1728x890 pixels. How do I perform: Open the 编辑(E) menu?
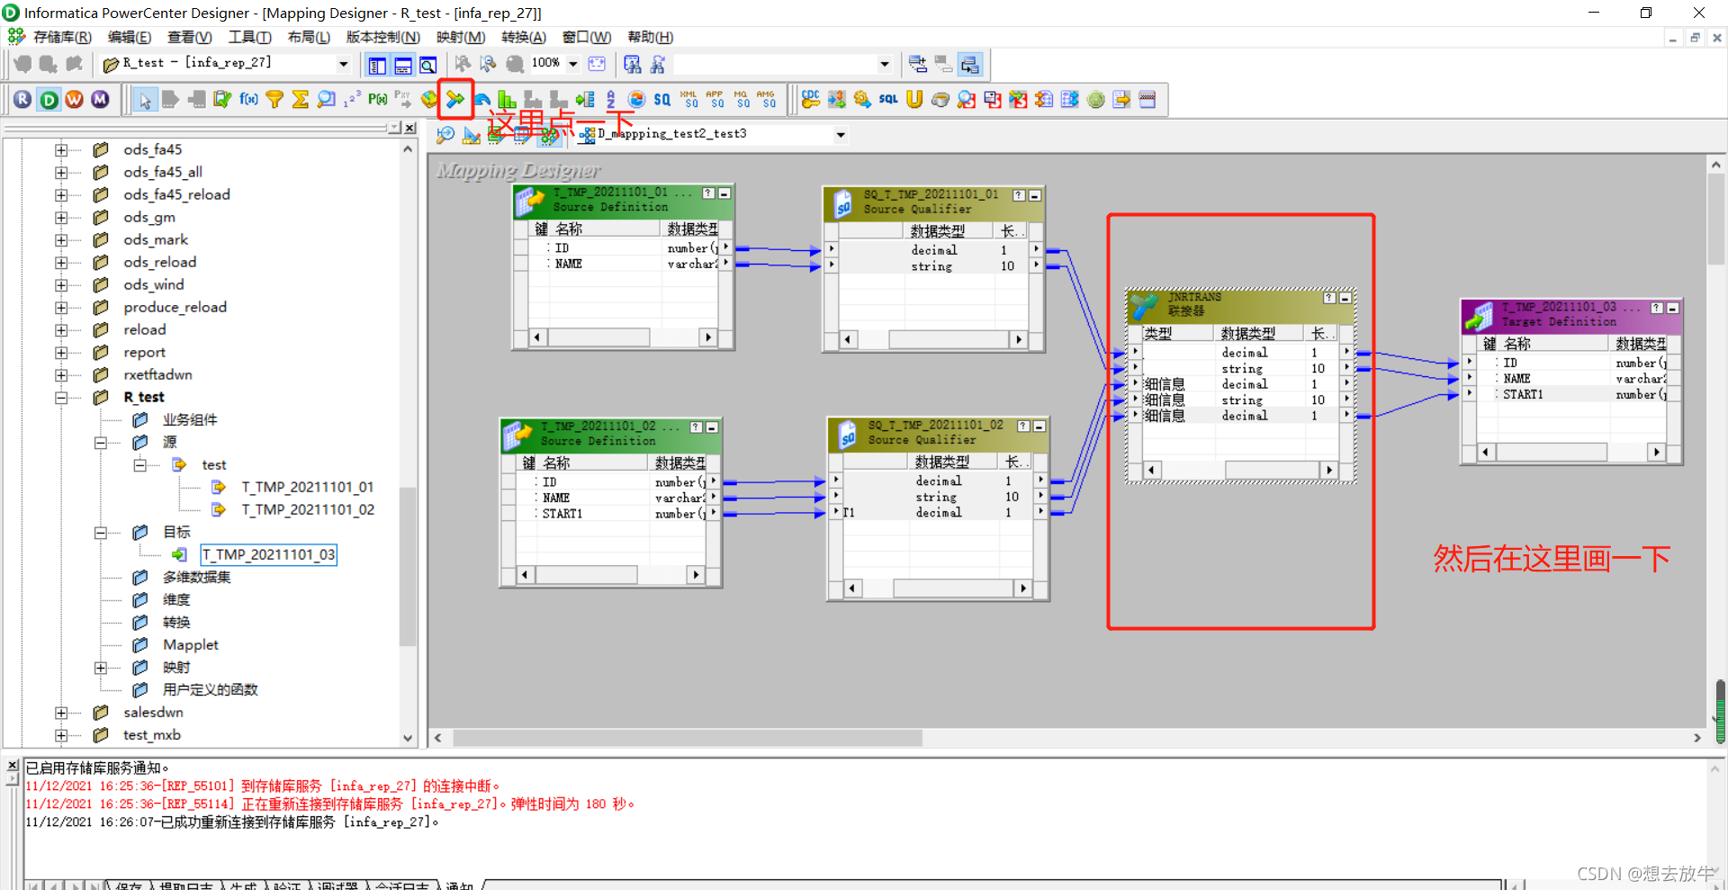point(130,37)
